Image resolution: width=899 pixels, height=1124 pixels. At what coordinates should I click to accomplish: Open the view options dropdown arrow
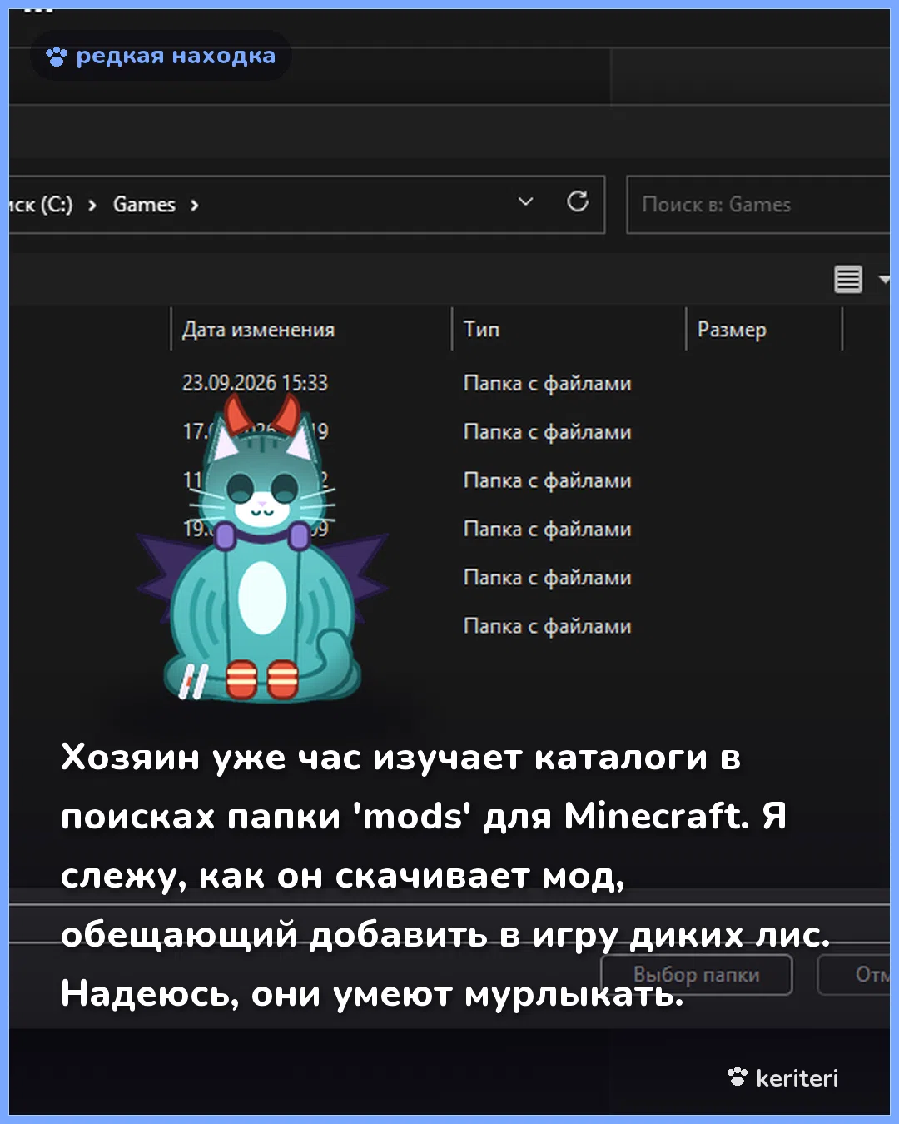(x=884, y=280)
